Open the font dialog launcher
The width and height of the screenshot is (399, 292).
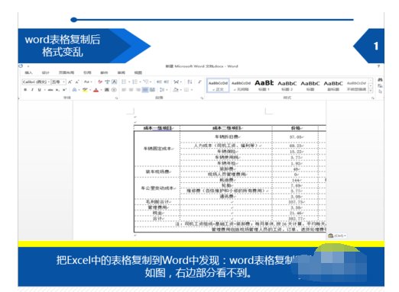(x=116, y=98)
